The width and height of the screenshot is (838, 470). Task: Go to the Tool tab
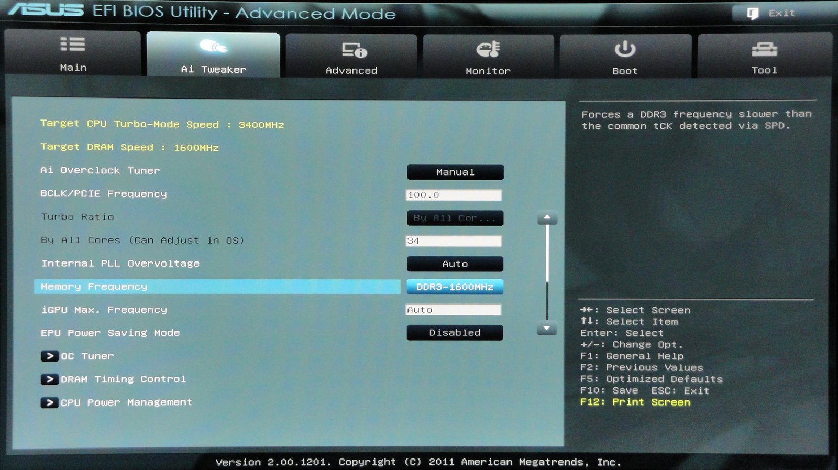[765, 56]
